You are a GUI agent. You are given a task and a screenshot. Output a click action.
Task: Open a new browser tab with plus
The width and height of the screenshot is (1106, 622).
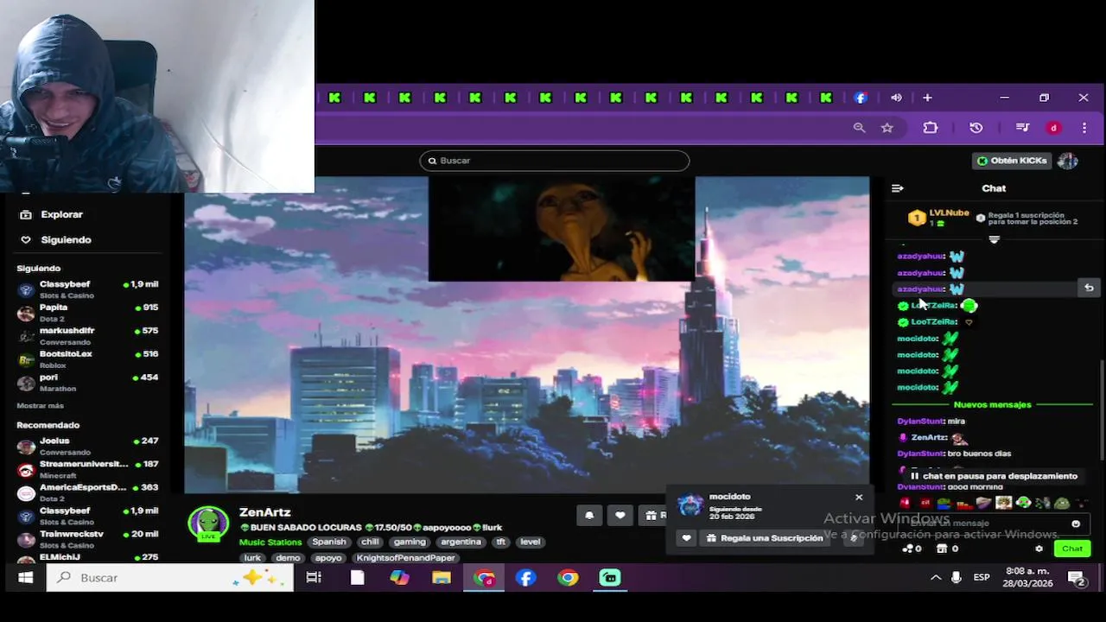pos(927,98)
